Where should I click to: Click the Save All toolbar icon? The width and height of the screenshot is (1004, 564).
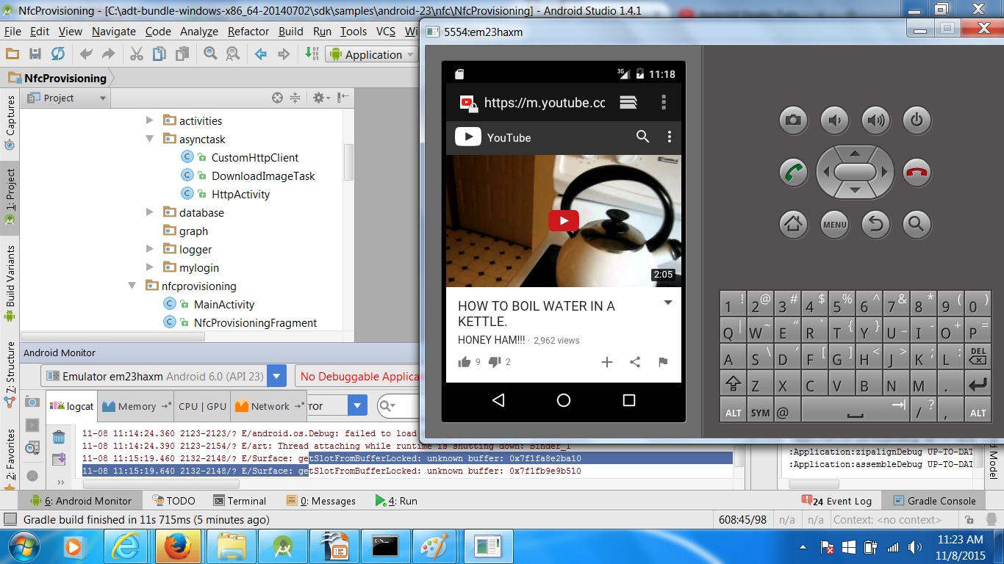pos(35,54)
